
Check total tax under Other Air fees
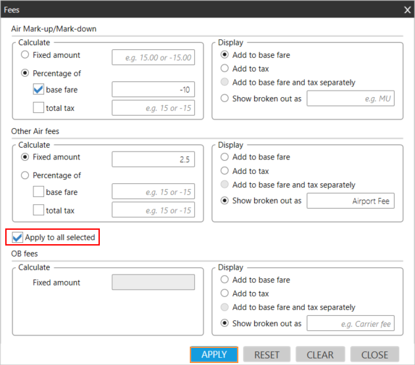pyautogui.click(x=39, y=210)
